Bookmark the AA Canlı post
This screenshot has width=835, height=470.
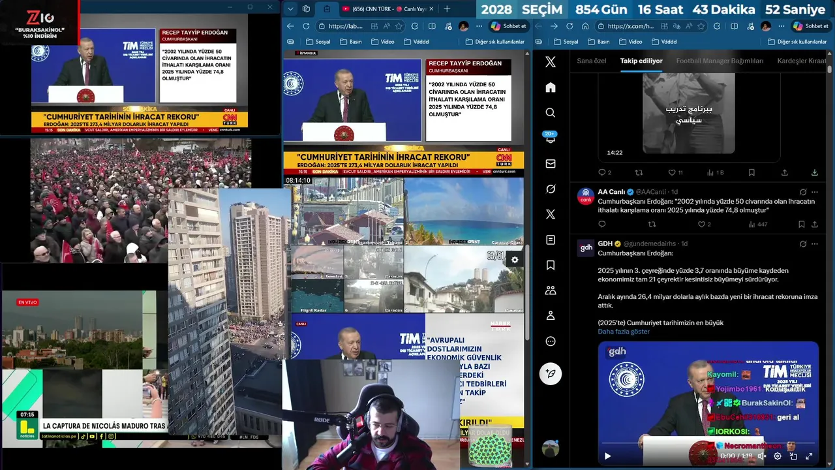pos(802,224)
